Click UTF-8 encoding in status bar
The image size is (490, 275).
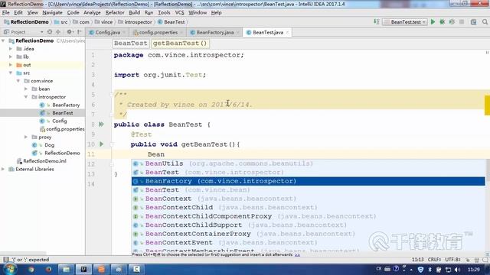452,260
